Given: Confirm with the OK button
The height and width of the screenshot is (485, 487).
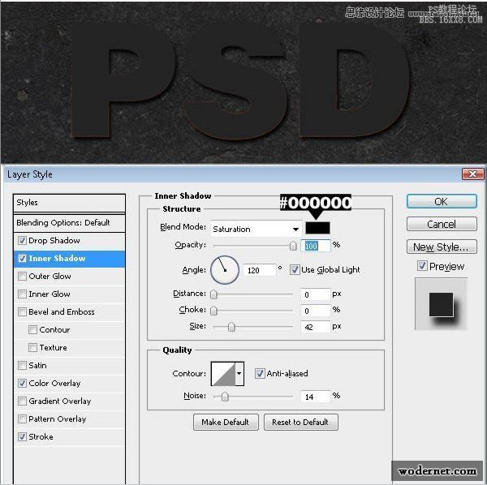Looking at the screenshot, I should tap(442, 202).
